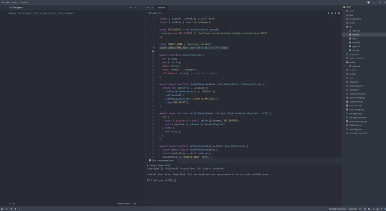Open email.ts in project panel
The height and width of the screenshot is (211, 386).
356,43
